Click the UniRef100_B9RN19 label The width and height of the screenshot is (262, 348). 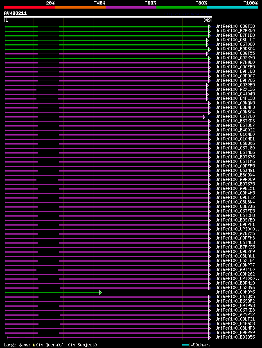[235, 283]
